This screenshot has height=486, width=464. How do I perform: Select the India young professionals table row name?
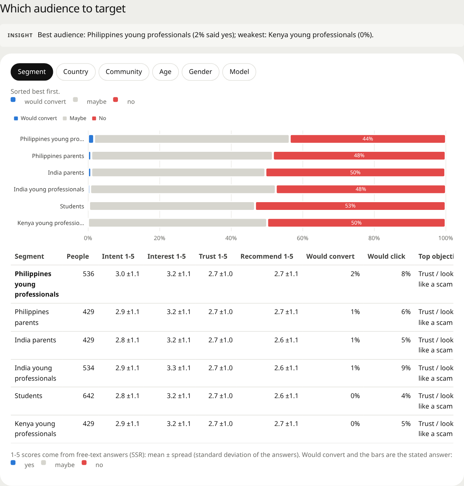pyautogui.click(x=35, y=373)
